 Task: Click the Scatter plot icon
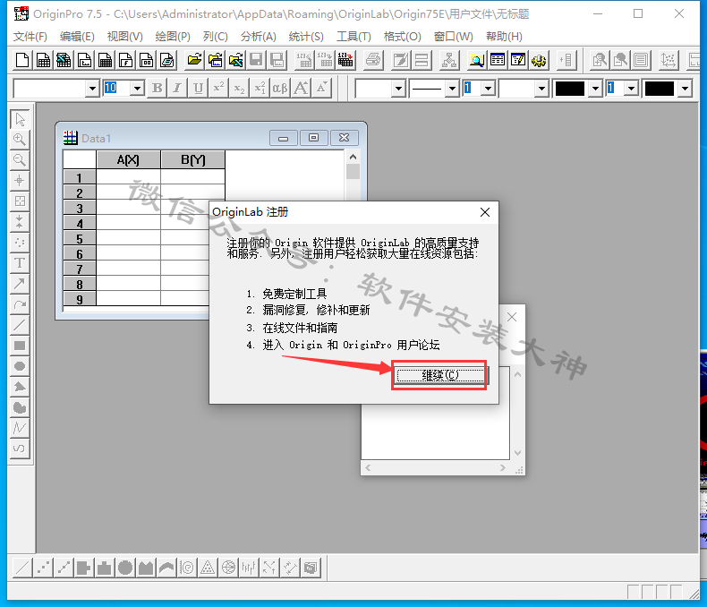click(43, 568)
